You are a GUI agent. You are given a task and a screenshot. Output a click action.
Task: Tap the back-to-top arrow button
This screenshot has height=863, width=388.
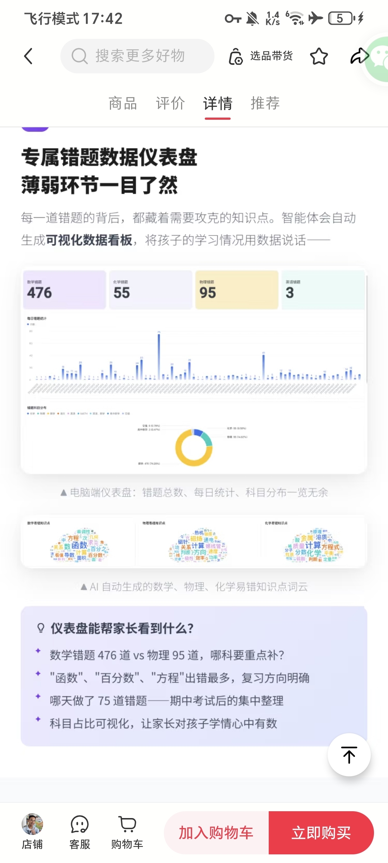tap(349, 755)
